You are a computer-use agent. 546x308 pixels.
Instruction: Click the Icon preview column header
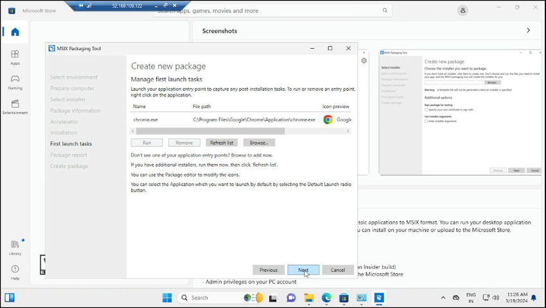(336, 106)
